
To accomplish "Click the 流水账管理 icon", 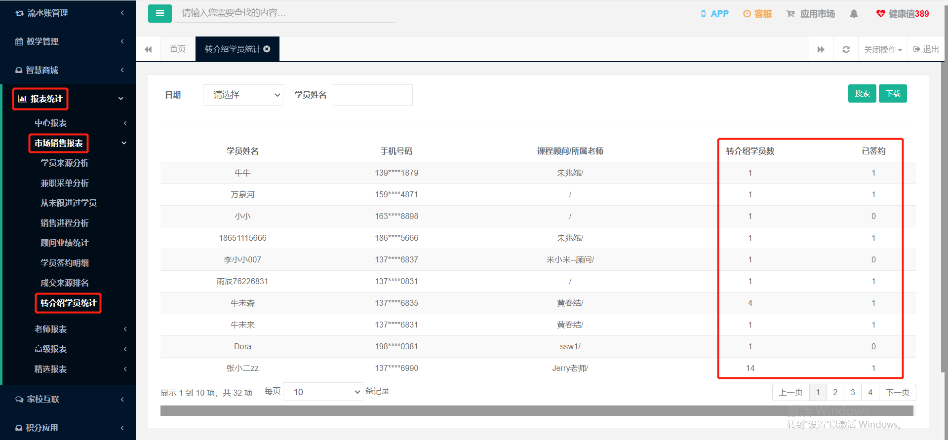I will (x=19, y=13).
